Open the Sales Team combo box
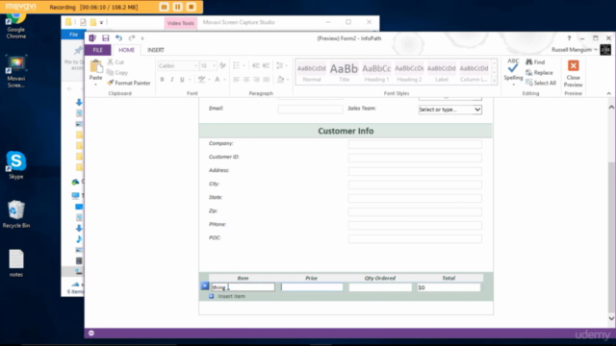This screenshot has height=346, width=616. (450, 110)
